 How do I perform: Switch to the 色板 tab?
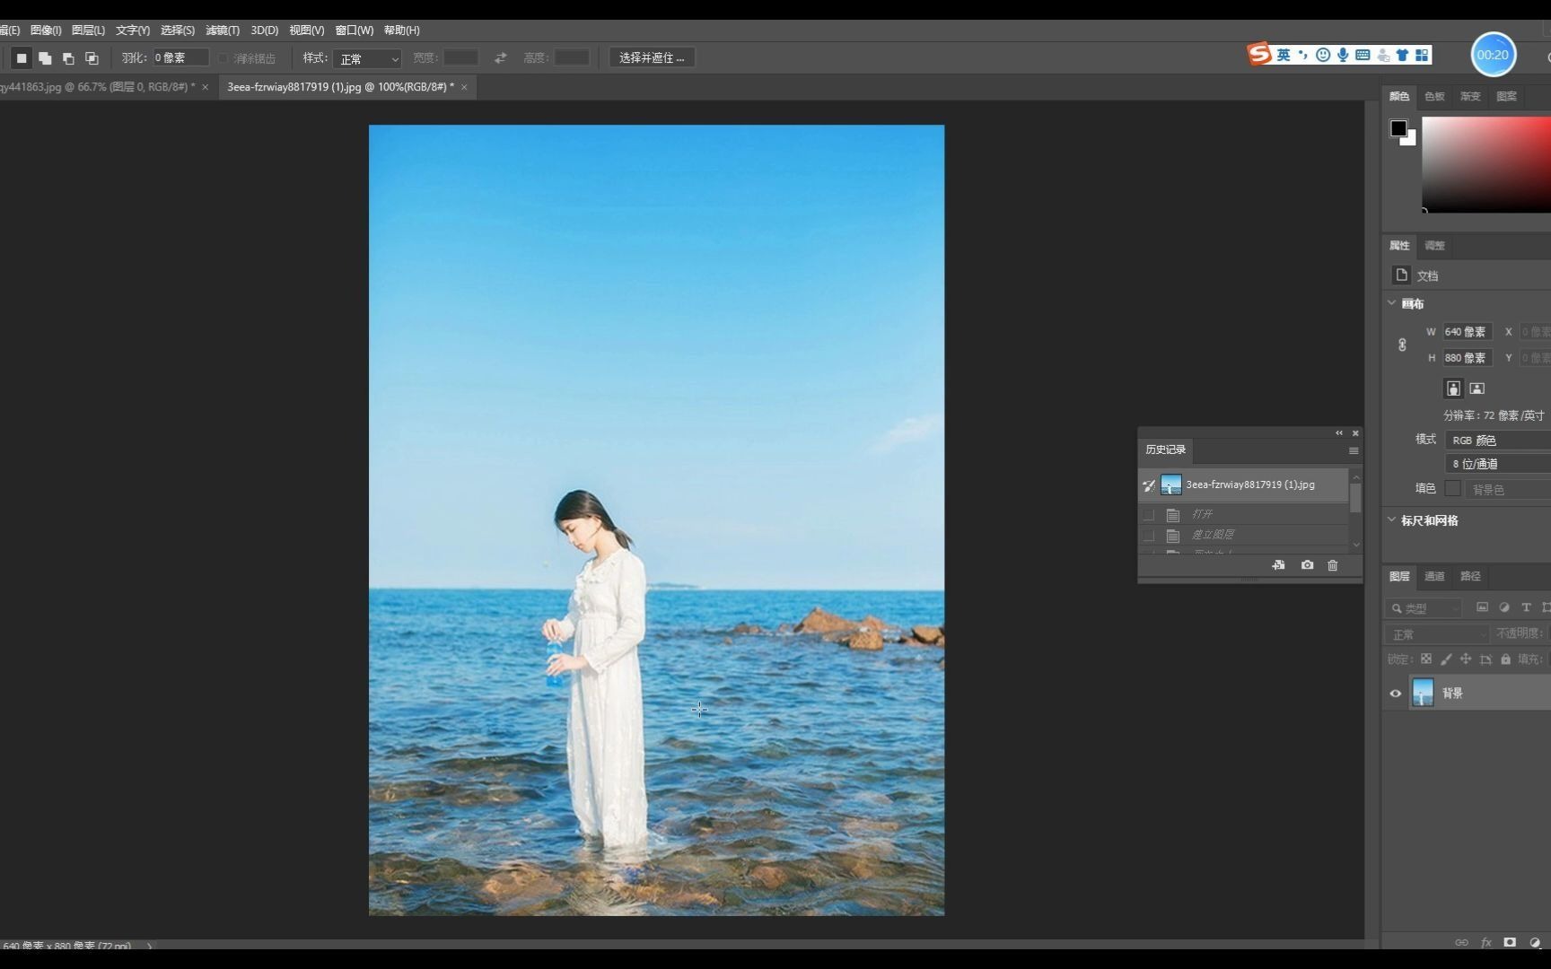pos(1434,96)
